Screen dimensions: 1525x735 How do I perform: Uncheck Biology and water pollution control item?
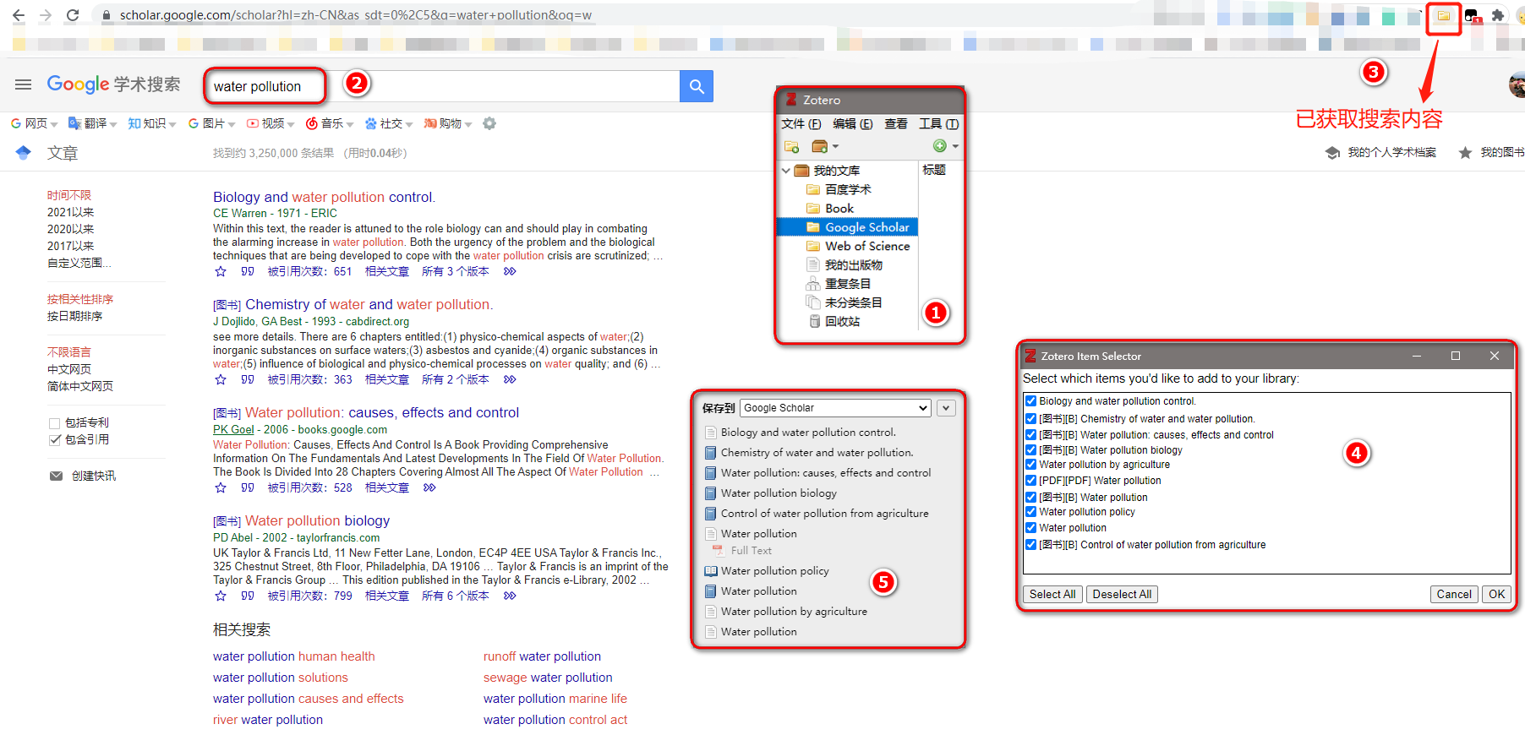[x=1030, y=401]
